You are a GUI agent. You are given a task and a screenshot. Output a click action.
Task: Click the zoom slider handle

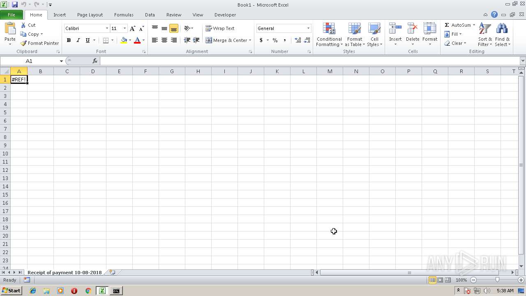[x=497, y=280]
